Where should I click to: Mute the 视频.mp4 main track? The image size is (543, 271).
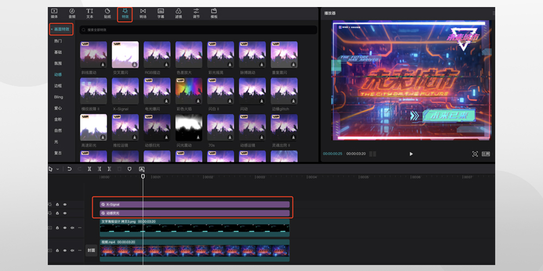pyautogui.click(x=72, y=250)
